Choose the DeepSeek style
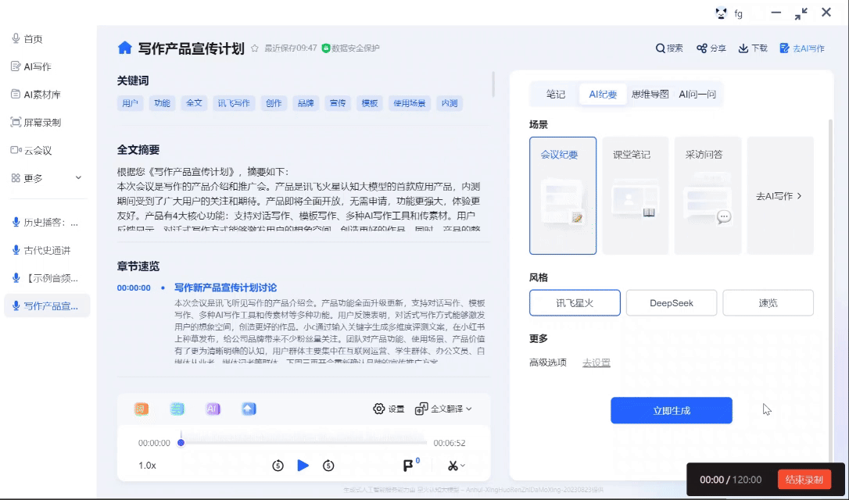Screen dimensions: 849x500 pos(672,303)
